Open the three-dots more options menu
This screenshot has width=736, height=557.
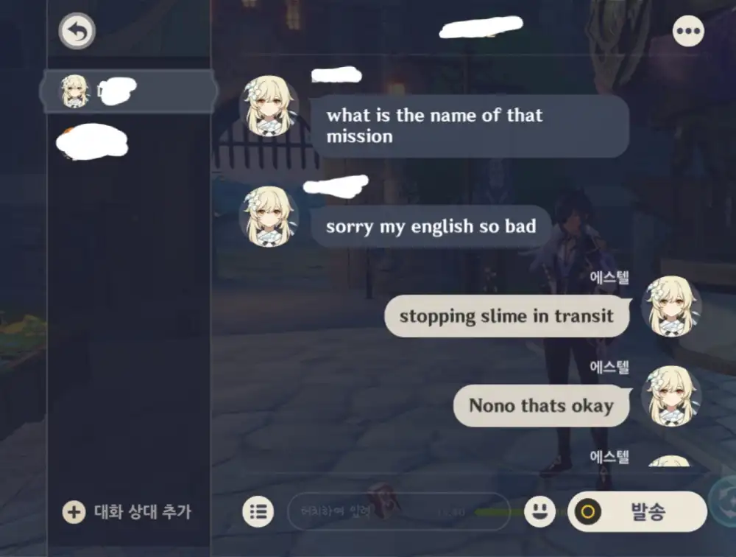[x=688, y=31]
